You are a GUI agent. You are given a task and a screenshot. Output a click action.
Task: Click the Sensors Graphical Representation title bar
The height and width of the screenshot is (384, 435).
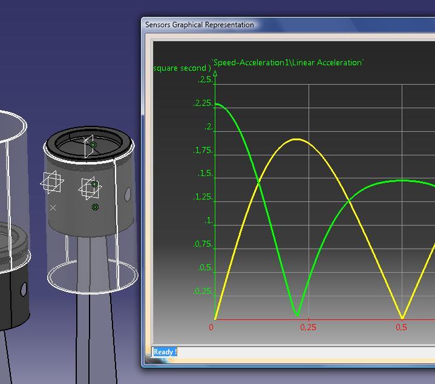point(288,25)
